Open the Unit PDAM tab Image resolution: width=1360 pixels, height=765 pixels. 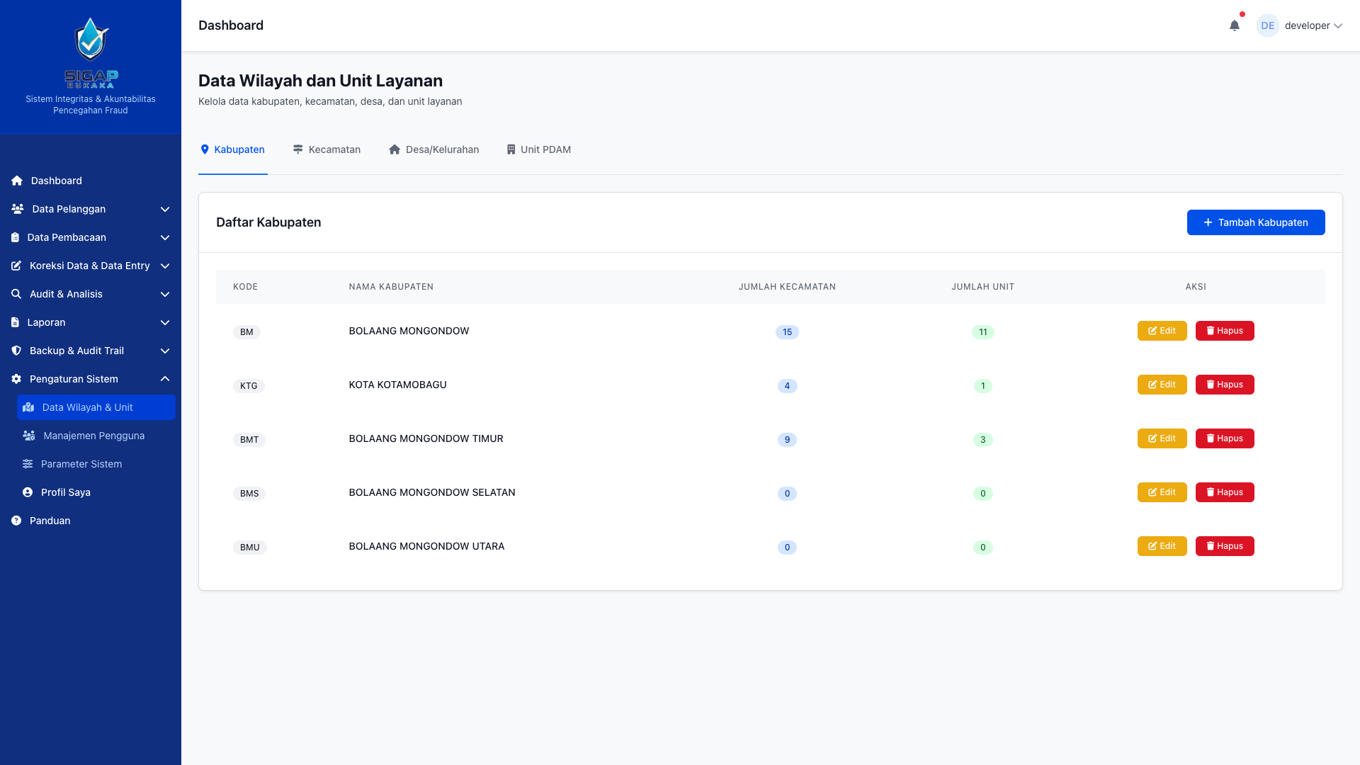538,149
